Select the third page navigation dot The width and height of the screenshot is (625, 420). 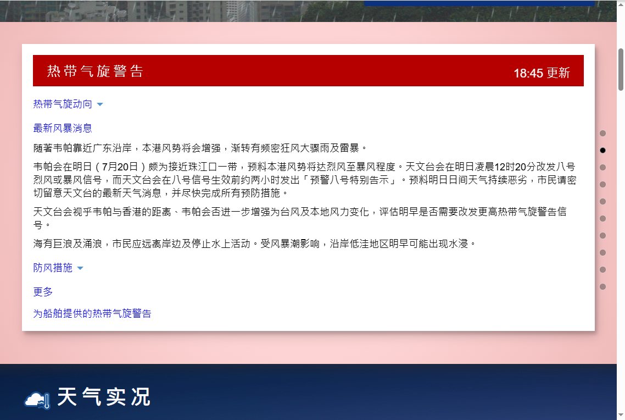pyautogui.click(x=602, y=167)
